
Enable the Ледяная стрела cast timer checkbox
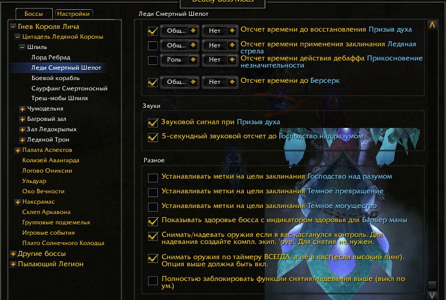coord(153,45)
